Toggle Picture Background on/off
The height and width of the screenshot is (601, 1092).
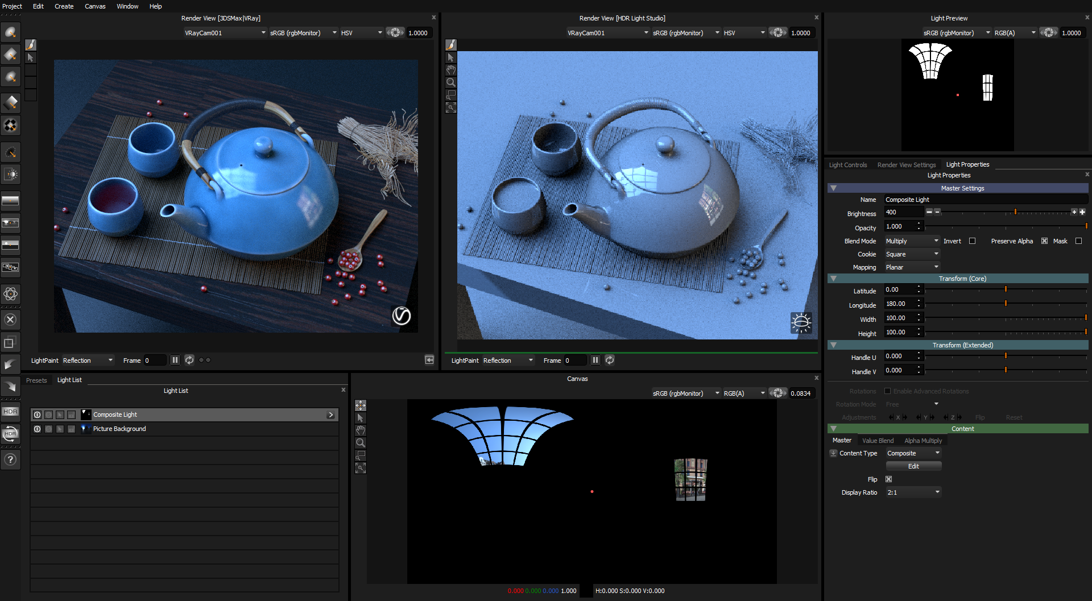tap(37, 429)
